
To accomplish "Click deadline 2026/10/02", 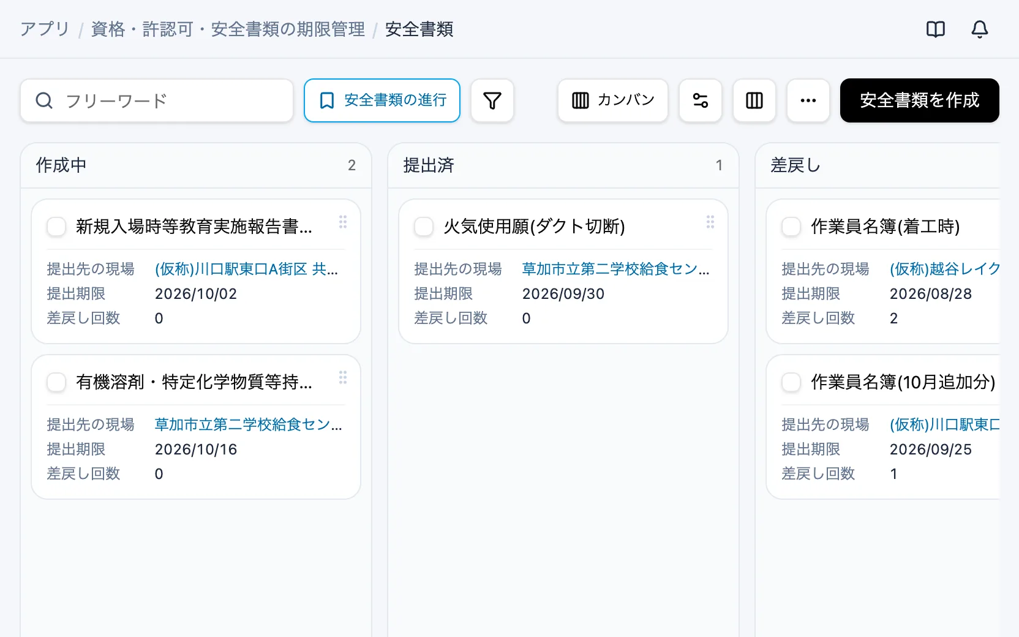I will click(196, 294).
